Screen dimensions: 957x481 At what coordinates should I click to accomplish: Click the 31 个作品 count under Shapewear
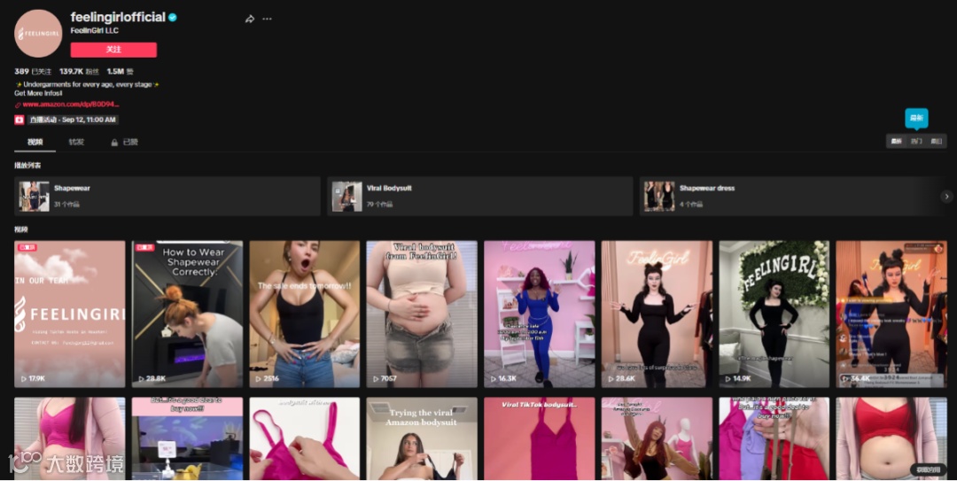point(66,204)
